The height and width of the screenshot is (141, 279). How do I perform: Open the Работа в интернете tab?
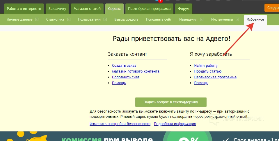[x=24, y=8]
